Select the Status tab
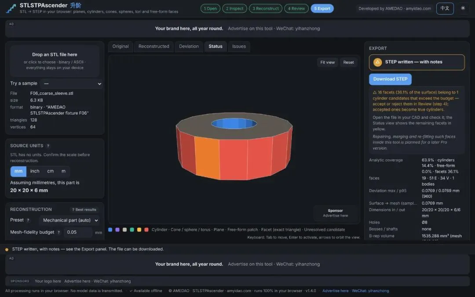Image resolution: width=475 pixels, height=297 pixels. tap(216, 46)
